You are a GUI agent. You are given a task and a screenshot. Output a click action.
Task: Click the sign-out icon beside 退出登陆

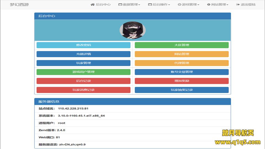pos(238,5)
